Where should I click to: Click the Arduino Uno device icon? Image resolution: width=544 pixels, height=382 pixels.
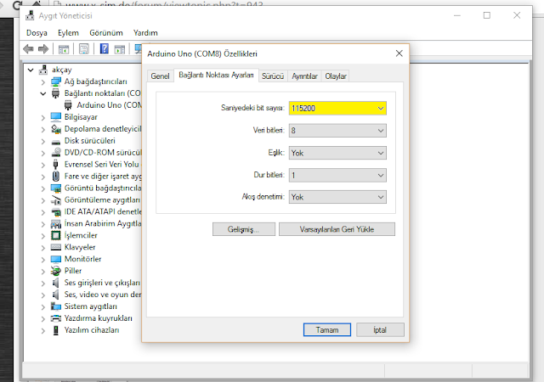coord(68,105)
